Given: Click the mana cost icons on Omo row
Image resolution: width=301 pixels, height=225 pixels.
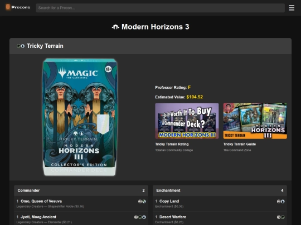Looking at the screenshot, I should tap(142, 201).
